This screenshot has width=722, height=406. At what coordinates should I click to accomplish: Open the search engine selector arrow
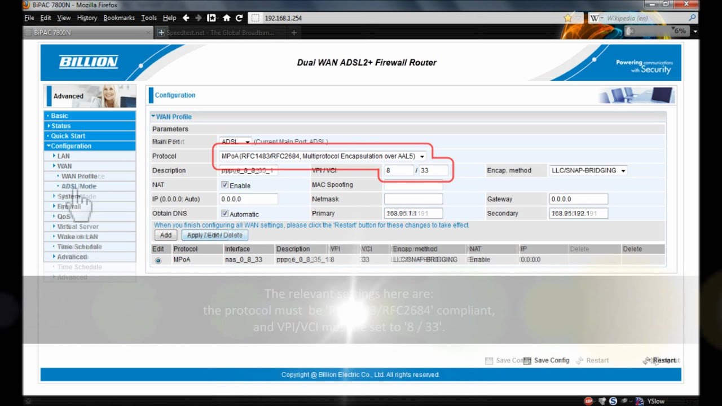pyautogui.click(x=602, y=18)
